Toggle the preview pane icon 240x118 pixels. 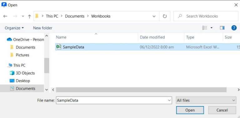pos(222,28)
